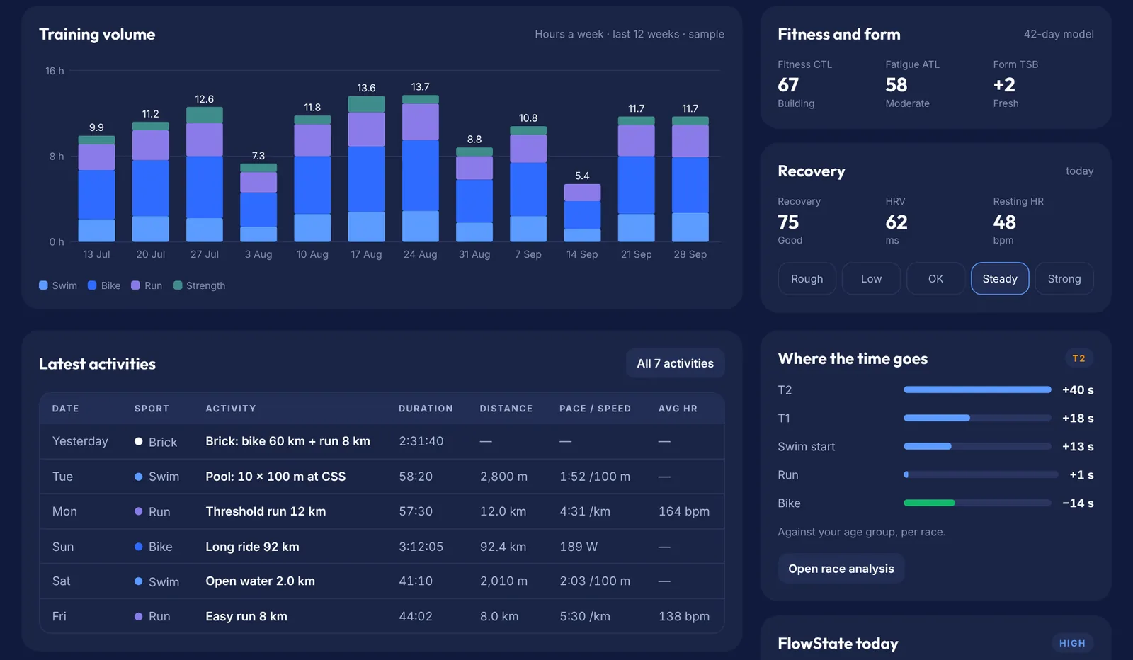This screenshot has width=1133, height=660.
Task: Click the Resting HR value 48
Action: click(x=1004, y=222)
